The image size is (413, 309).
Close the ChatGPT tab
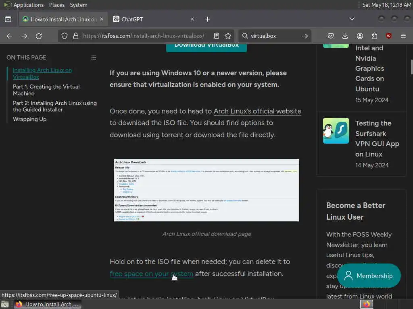click(x=192, y=19)
